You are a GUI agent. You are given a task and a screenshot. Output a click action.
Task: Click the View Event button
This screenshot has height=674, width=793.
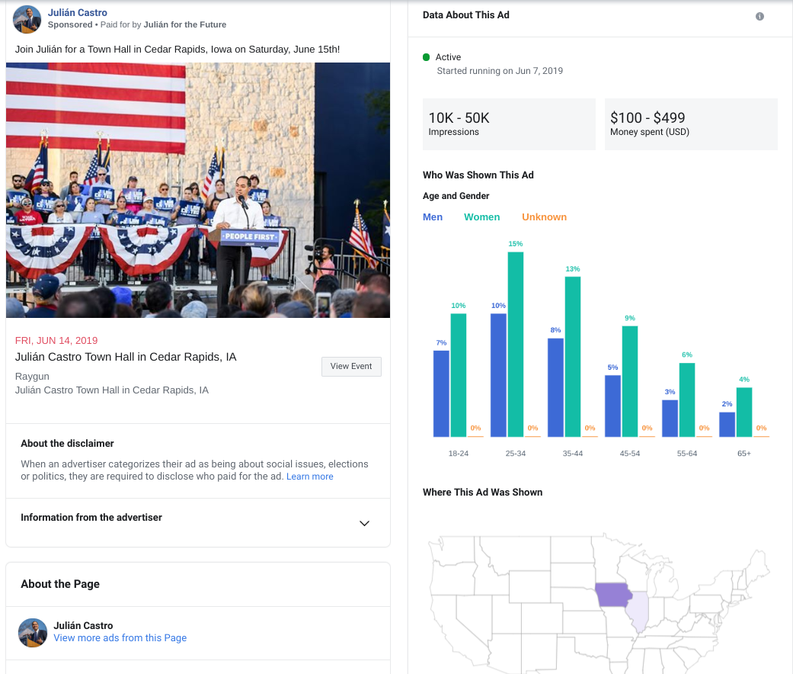(x=351, y=366)
